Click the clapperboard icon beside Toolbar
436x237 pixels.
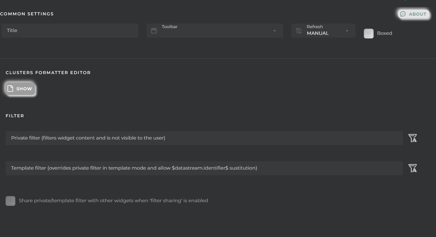154,31
